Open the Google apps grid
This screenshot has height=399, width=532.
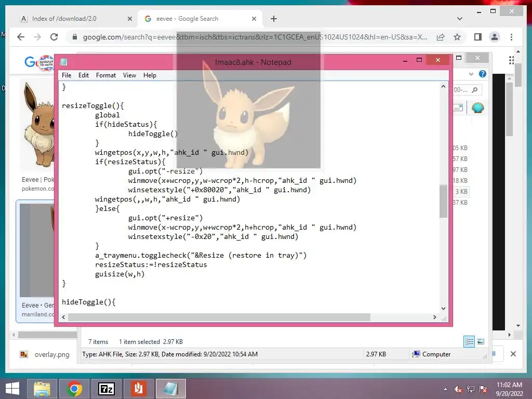coord(511,61)
